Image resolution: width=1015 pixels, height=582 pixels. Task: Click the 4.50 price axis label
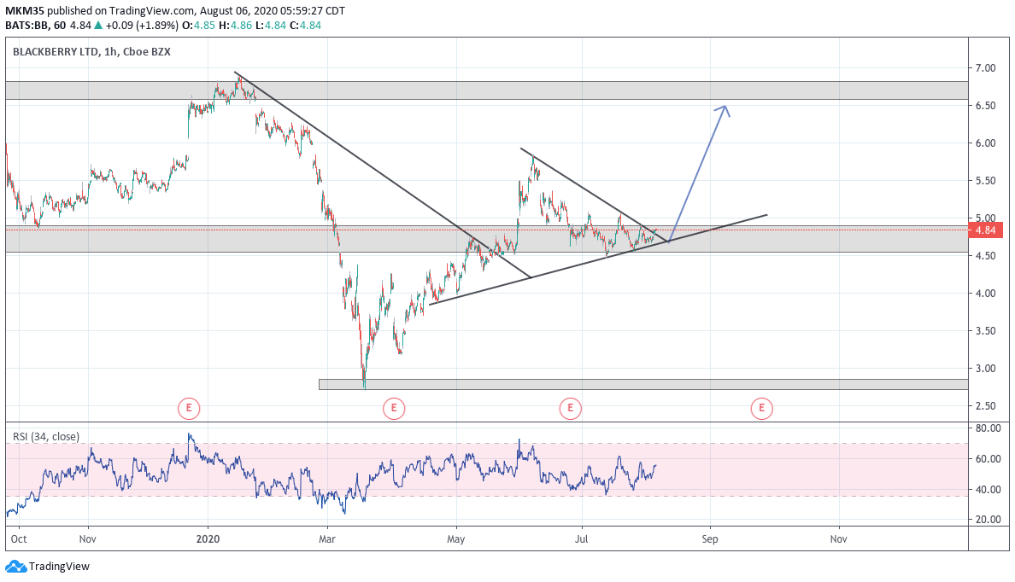point(985,255)
